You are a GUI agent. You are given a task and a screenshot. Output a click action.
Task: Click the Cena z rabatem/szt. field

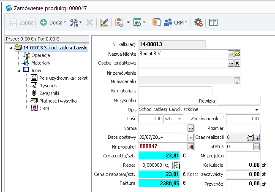point(159,174)
